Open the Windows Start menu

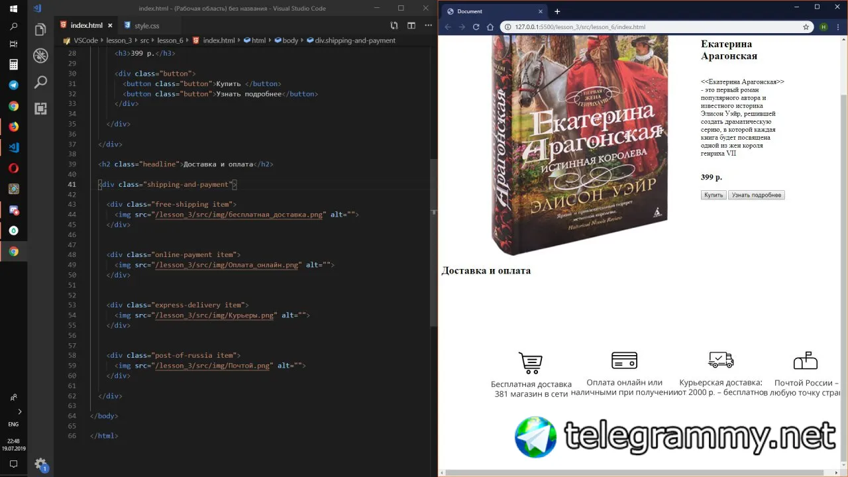click(13, 9)
